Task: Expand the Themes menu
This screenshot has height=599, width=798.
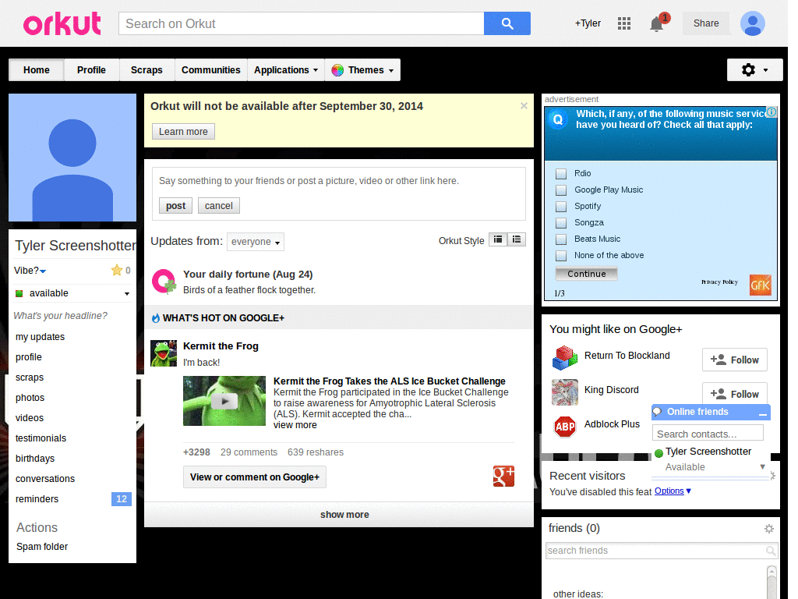Action: tap(362, 69)
